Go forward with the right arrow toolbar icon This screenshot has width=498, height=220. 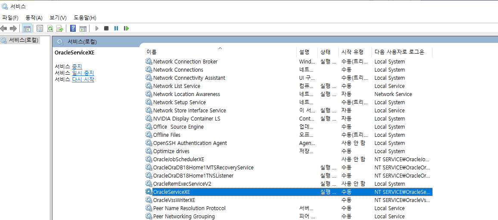[x=13, y=28]
